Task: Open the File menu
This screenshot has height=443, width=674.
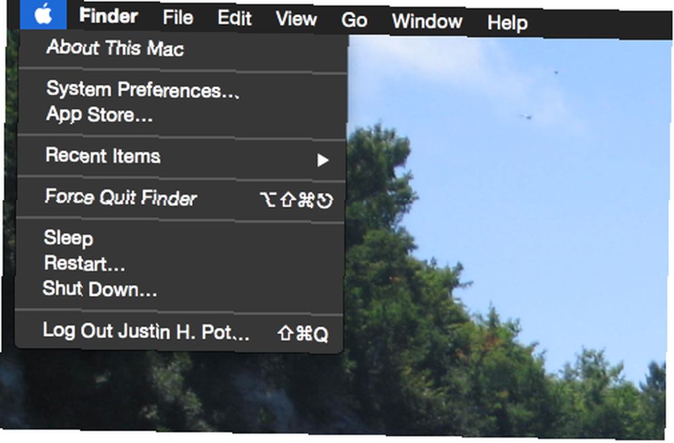Action: pyautogui.click(x=178, y=18)
